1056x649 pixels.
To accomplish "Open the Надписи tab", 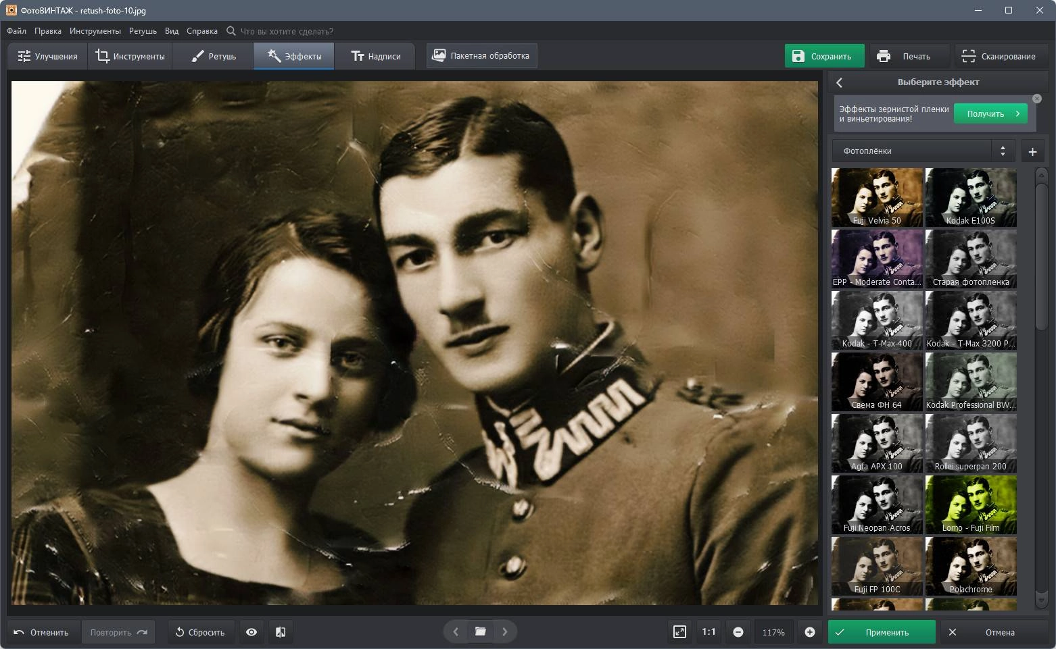I will pyautogui.click(x=376, y=56).
